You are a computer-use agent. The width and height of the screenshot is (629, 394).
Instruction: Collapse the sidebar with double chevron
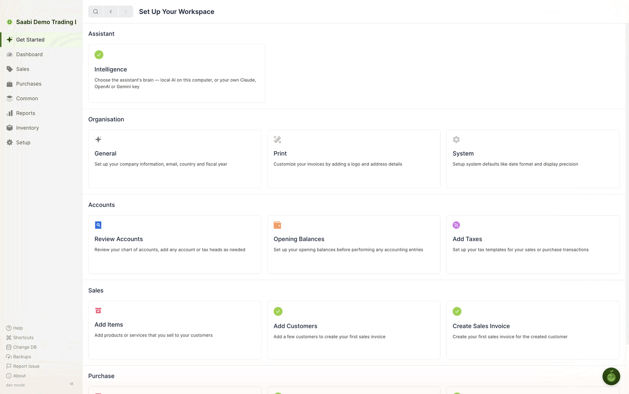click(x=72, y=384)
